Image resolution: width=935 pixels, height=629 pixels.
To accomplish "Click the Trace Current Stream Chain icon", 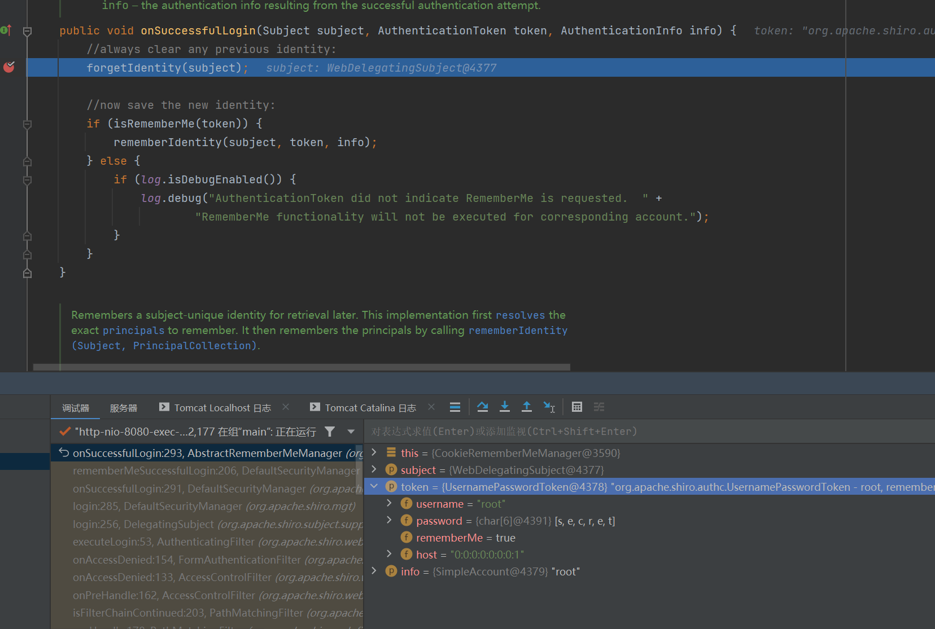I will [599, 407].
